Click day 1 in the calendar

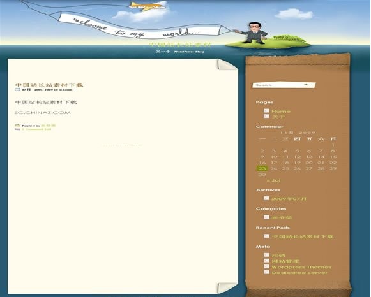(x=333, y=145)
